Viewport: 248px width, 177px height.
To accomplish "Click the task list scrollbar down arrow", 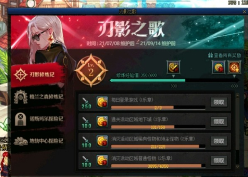I will (x=237, y=167).
